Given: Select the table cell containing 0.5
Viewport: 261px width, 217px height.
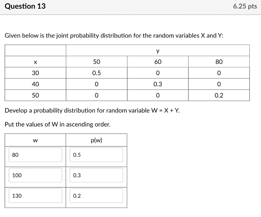Looking at the screenshot, I should click(x=96, y=73).
